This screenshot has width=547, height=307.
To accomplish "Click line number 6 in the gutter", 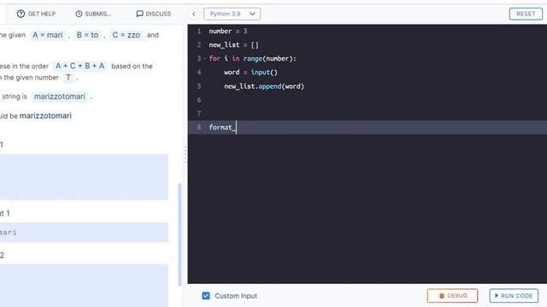I will coord(199,100).
